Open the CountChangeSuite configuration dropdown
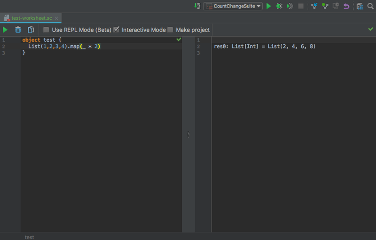 point(233,6)
